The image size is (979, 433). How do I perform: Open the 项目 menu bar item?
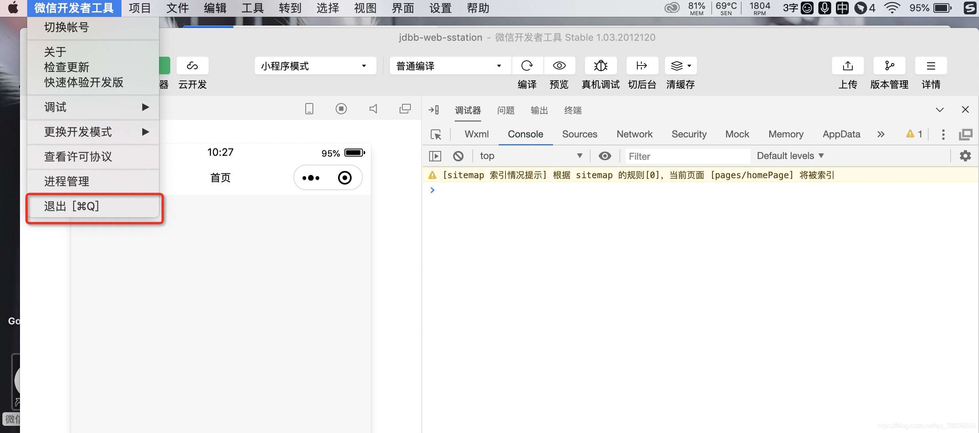[140, 8]
